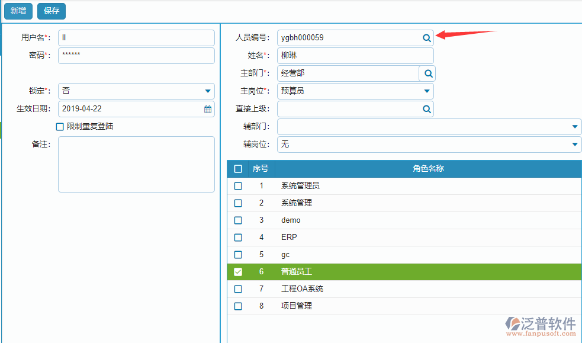This screenshot has height=343, width=582.
Task: Expand the 辅岗位 dropdown showing 无
Action: (x=574, y=144)
